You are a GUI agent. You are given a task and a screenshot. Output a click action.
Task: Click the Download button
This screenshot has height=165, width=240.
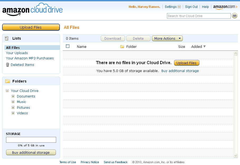pyautogui.click(x=113, y=38)
